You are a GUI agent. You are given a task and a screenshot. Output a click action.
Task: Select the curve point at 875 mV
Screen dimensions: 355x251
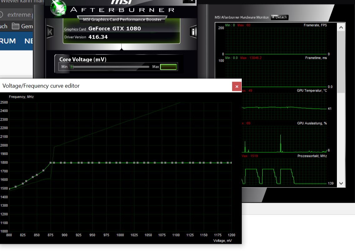(x=51, y=163)
